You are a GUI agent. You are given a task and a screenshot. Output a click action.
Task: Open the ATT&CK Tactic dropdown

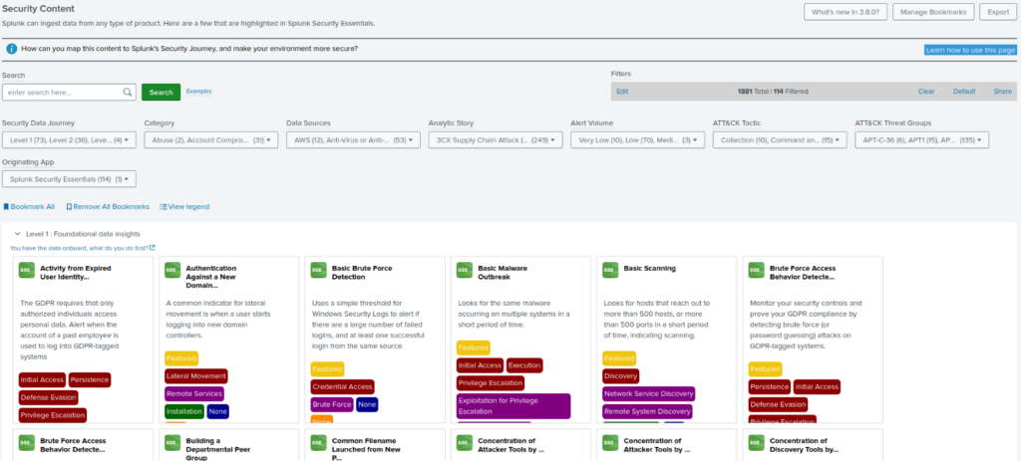click(x=780, y=139)
